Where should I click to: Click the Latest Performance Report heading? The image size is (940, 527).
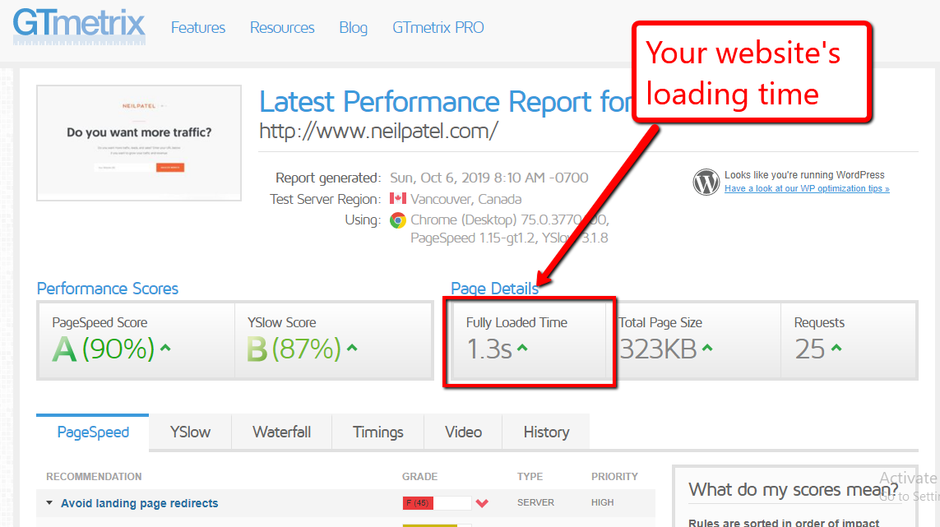coord(446,102)
